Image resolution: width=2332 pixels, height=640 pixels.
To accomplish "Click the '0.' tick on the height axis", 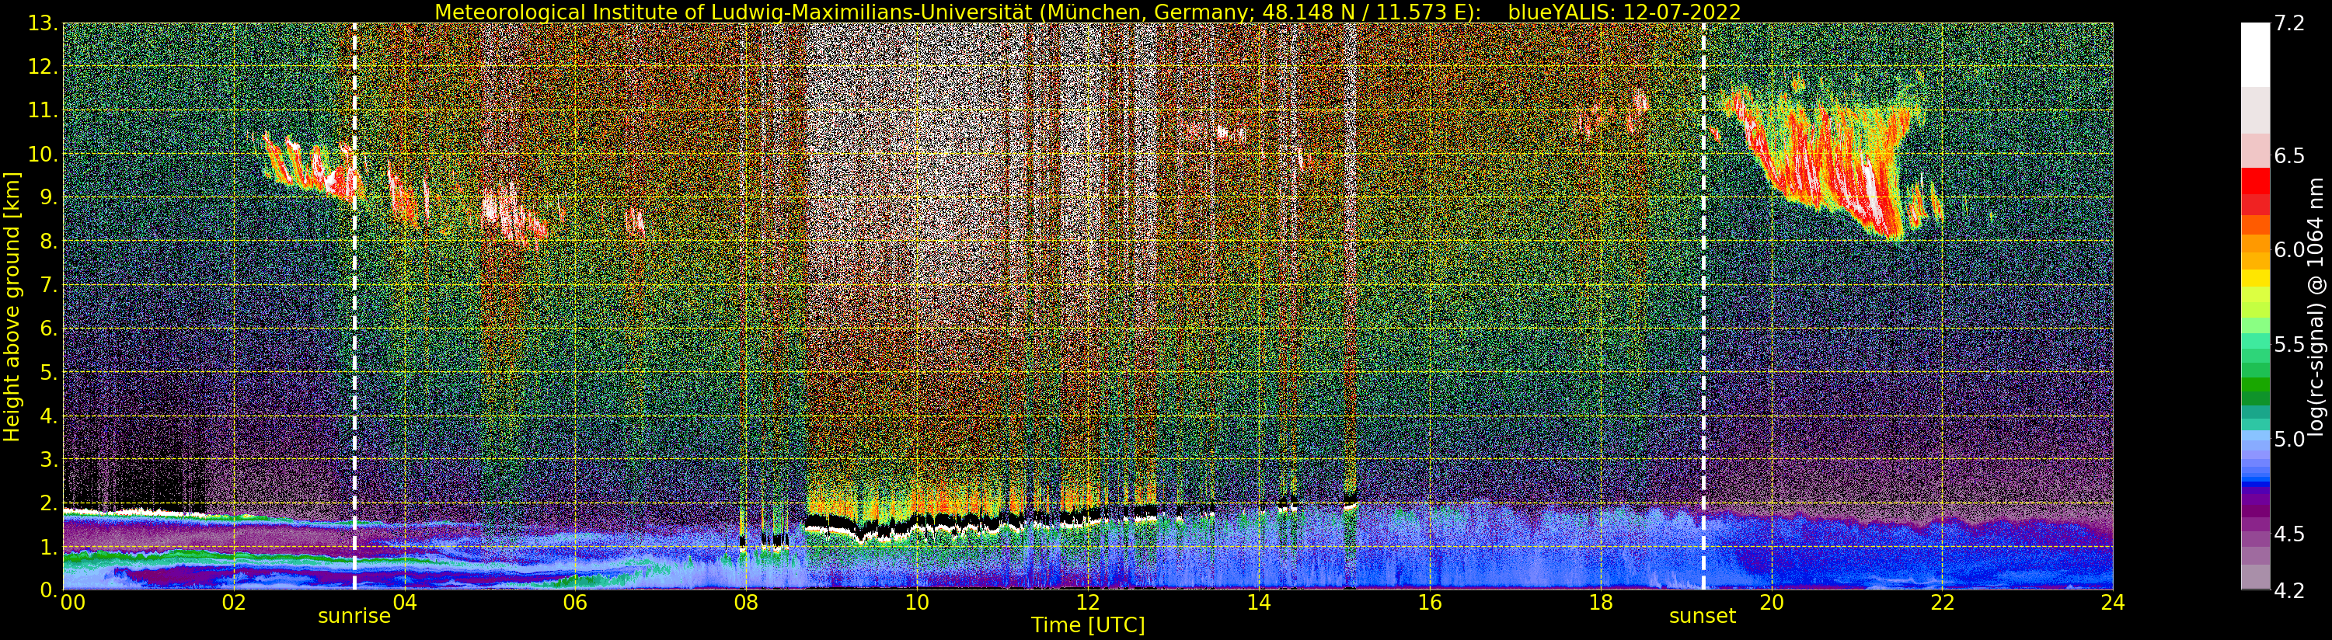I will click(x=49, y=590).
